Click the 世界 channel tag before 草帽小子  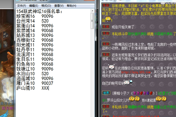105,93
